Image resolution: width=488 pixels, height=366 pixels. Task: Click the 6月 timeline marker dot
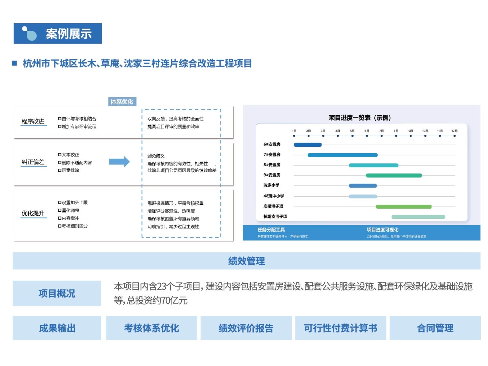coord(367,136)
